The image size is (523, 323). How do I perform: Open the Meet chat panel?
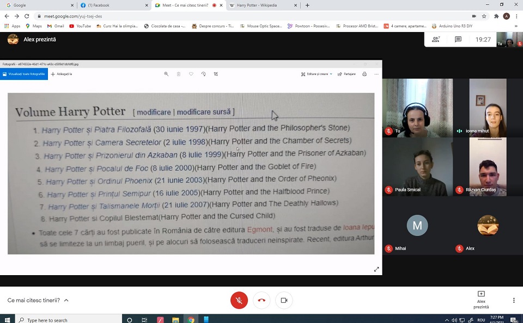click(x=458, y=40)
